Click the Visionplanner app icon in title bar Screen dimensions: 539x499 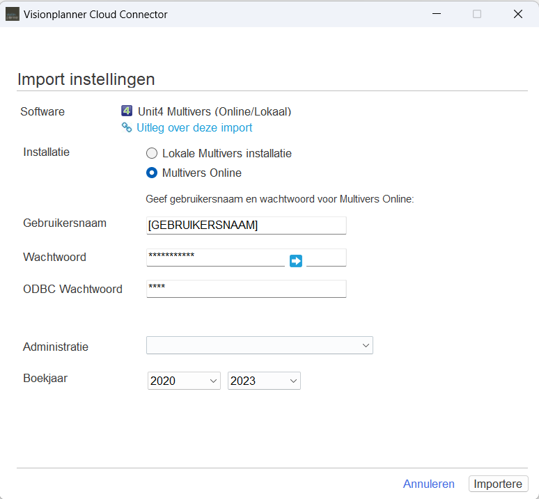tap(13, 14)
